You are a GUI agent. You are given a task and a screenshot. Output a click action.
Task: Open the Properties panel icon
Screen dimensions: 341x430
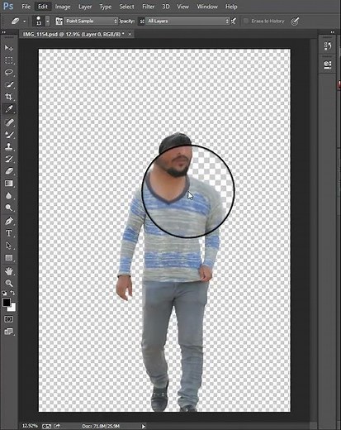coord(328,64)
